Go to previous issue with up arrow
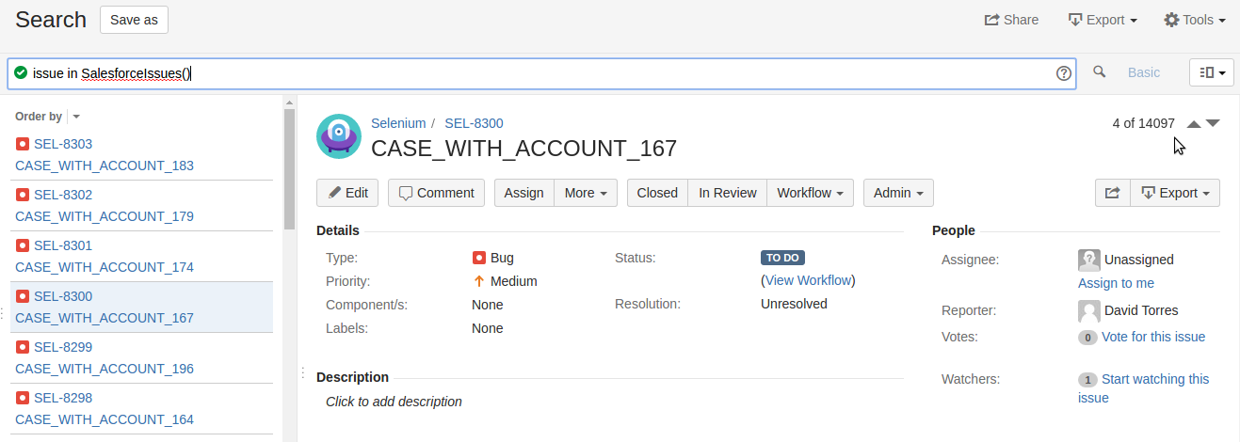The image size is (1240, 442). (1193, 124)
